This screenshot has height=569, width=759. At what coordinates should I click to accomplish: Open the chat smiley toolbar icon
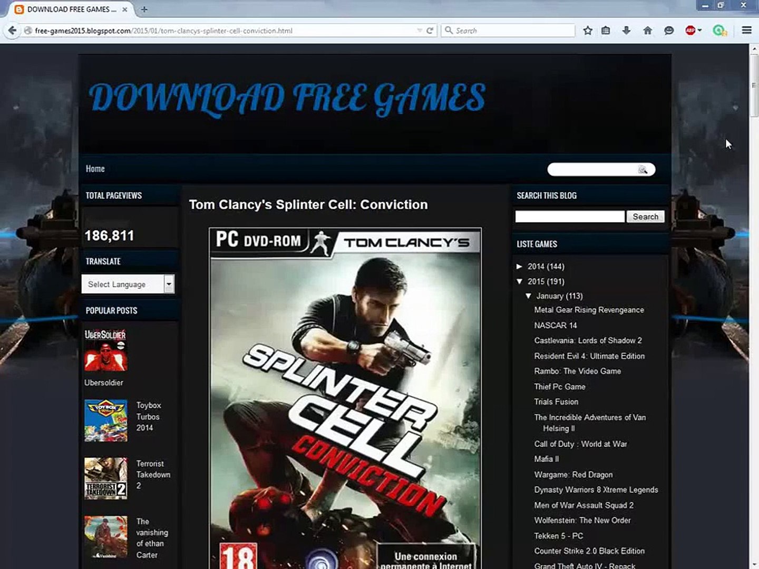point(669,31)
